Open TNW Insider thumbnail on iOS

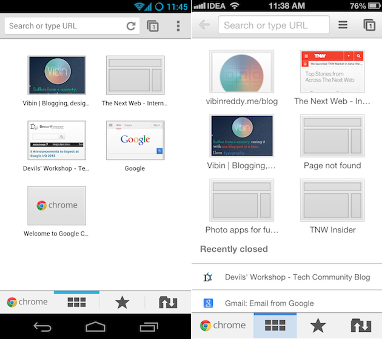(x=332, y=200)
